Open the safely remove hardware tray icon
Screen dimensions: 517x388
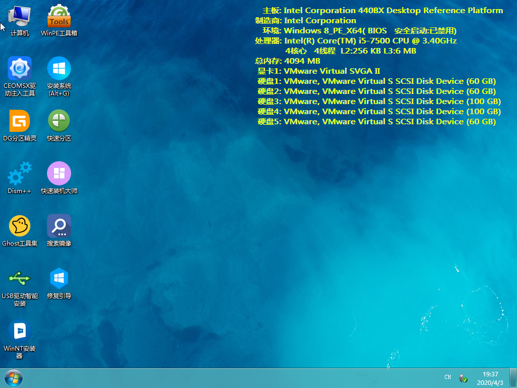(463, 378)
